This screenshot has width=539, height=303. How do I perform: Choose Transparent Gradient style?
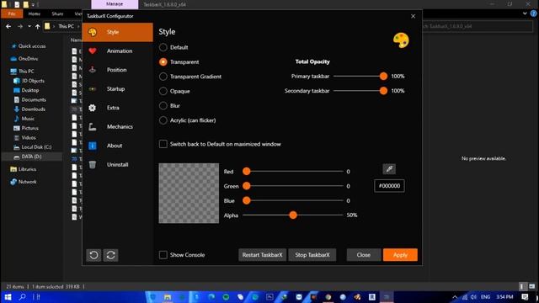point(163,77)
